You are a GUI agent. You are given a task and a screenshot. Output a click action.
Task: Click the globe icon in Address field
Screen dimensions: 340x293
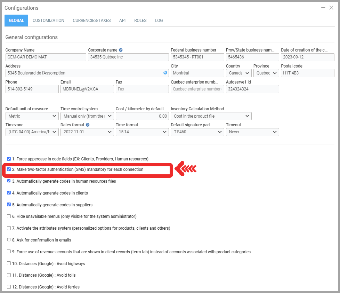[165, 73]
